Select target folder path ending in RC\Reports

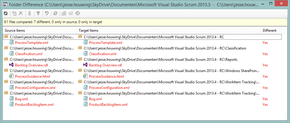(x=160, y=60)
